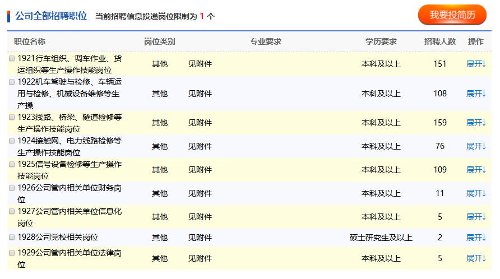Tick the 1928公司党校相关岗位 checkbox
500x279 pixels.
(12, 237)
